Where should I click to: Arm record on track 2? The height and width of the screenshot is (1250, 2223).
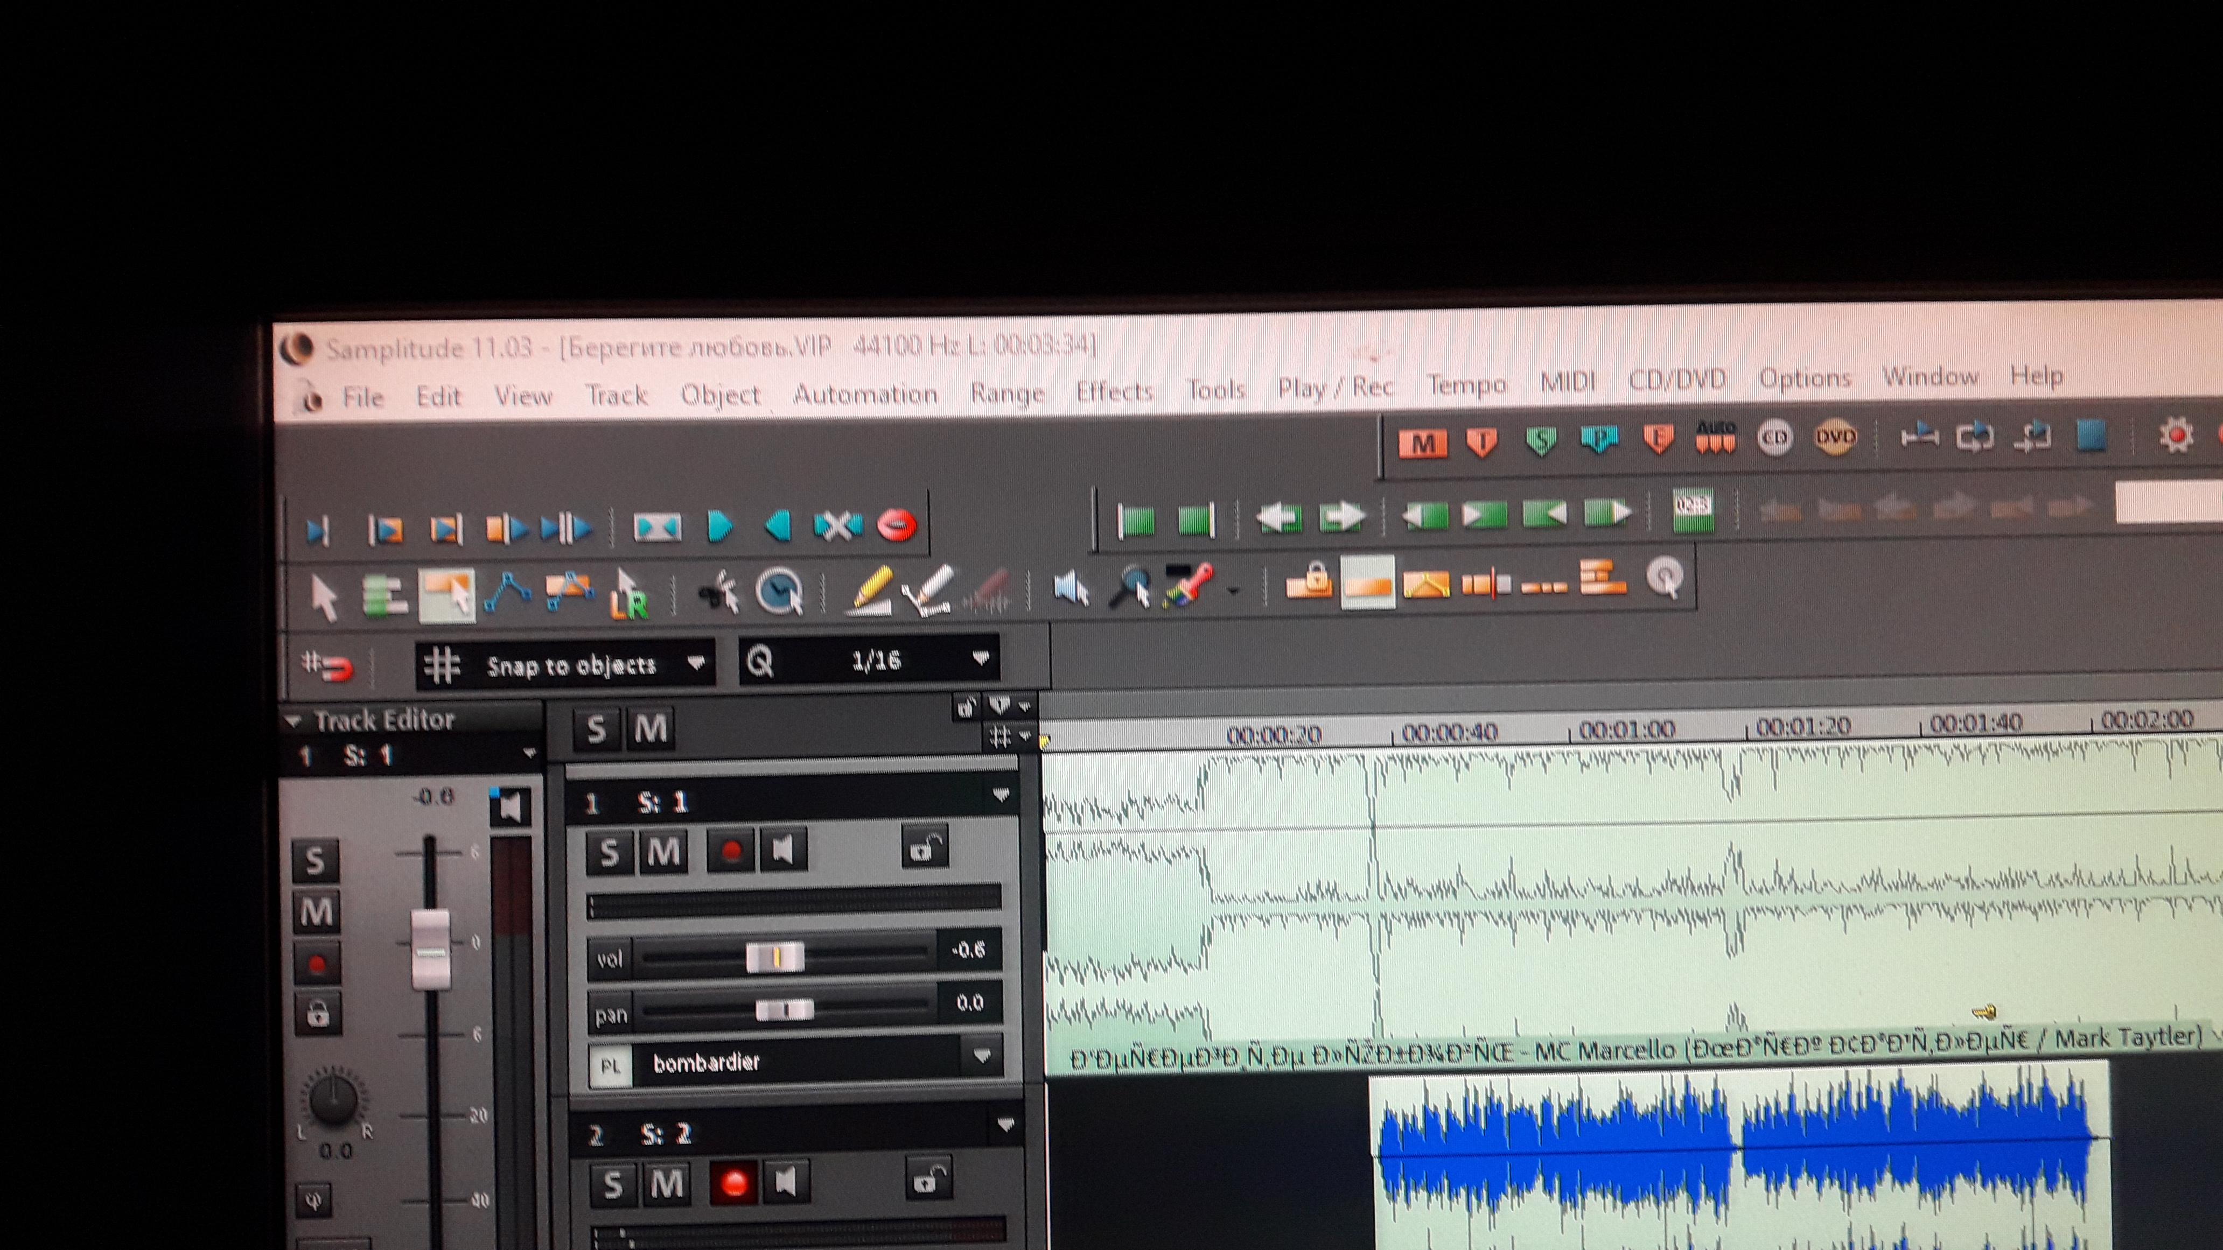click(x=733, y=1182)
